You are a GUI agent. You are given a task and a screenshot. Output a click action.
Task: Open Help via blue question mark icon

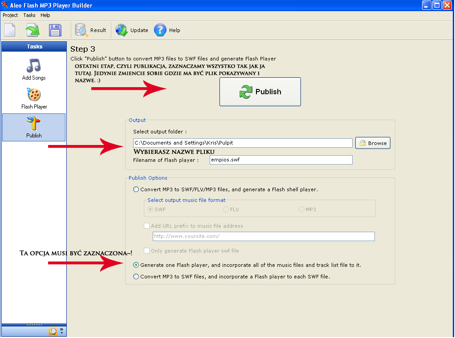tap(160, 30)
